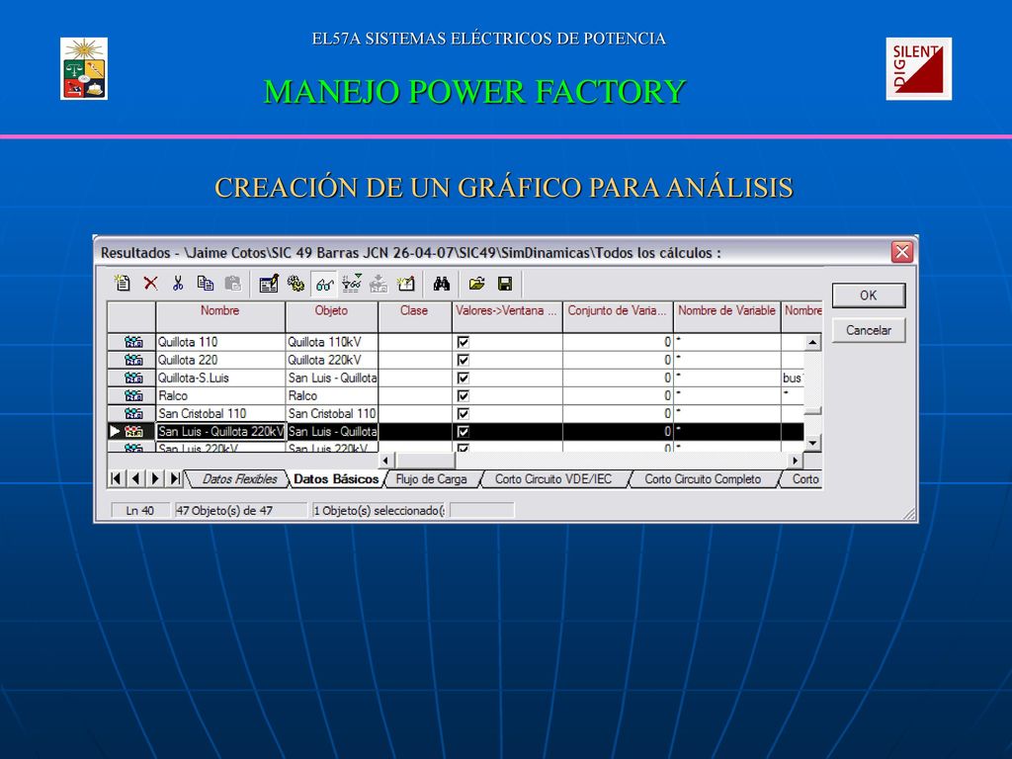Viewport: 1012px width, 759px height.
Task: Click the red X delete icon
Action: [x=150, y=284]
